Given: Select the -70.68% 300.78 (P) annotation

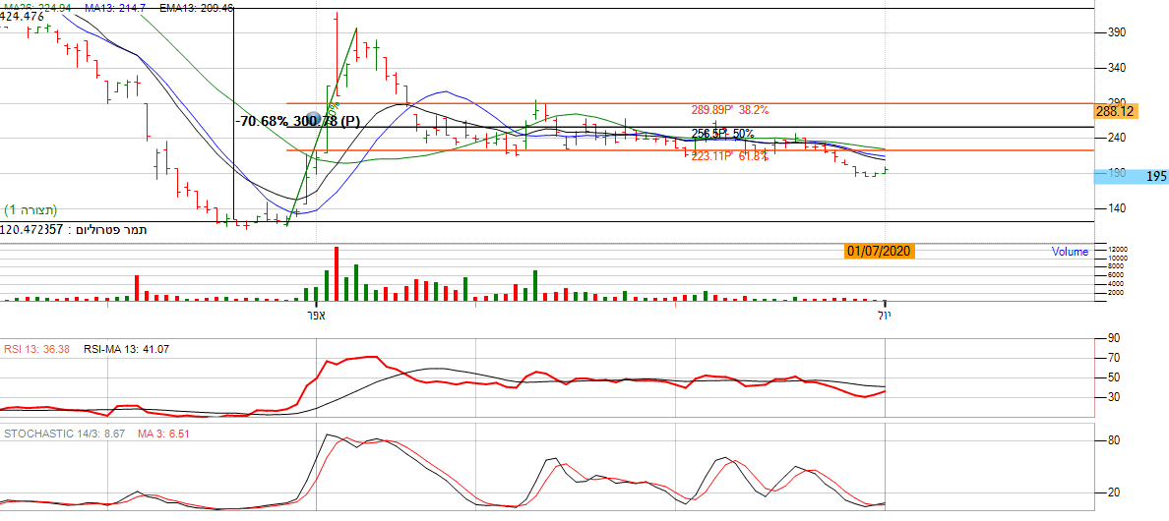Looking at the screenshot, I should pyautogui.click(x=298, y=121).
